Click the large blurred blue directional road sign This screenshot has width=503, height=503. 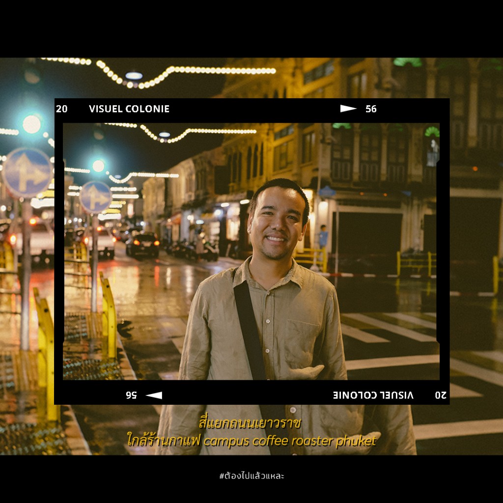point(27,173)
